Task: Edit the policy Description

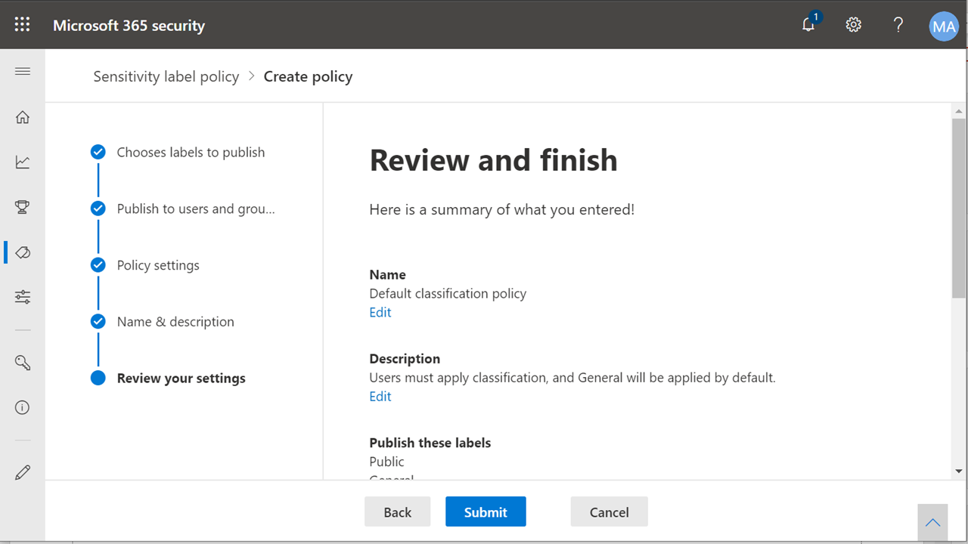Action: pos(380,396)
